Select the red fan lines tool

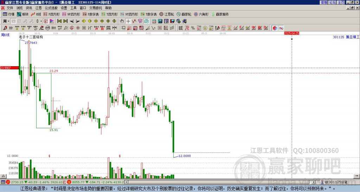tap(129, 28)
